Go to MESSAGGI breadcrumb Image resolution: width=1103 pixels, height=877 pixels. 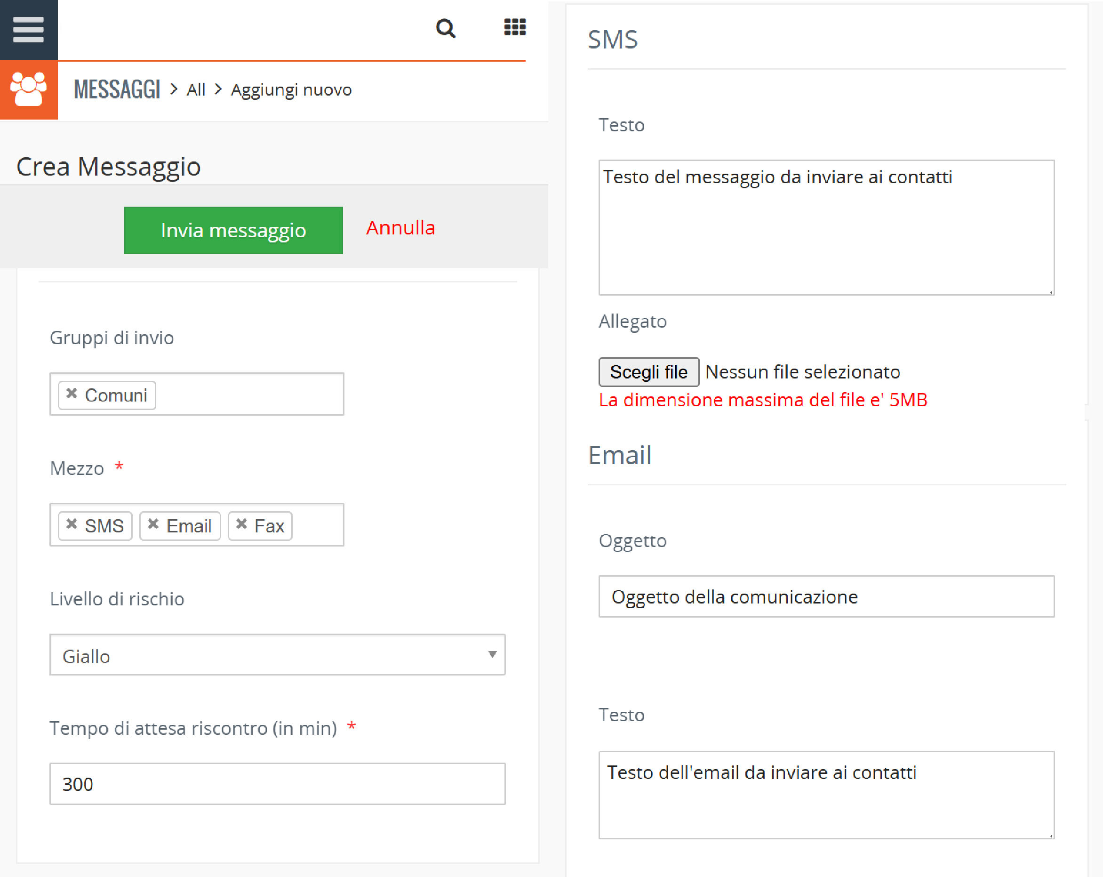point(117,89)
